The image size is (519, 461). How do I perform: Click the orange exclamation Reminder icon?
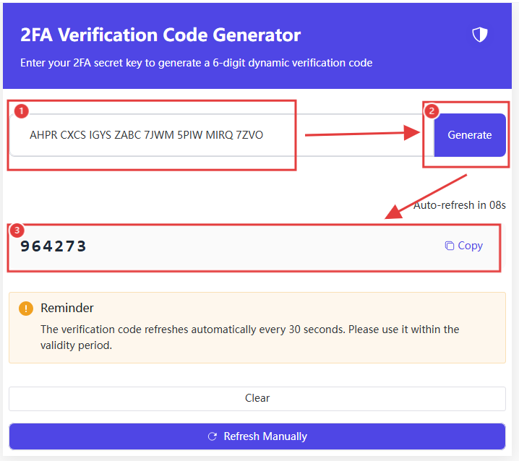click(x=26, y=309)
